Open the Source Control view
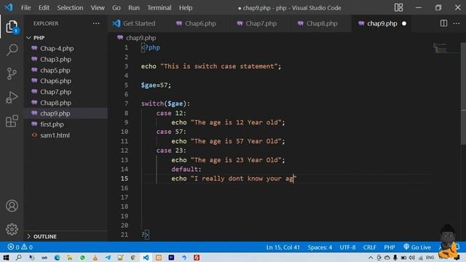Viewport: 466px width, 262px height. tap(12, 74)
